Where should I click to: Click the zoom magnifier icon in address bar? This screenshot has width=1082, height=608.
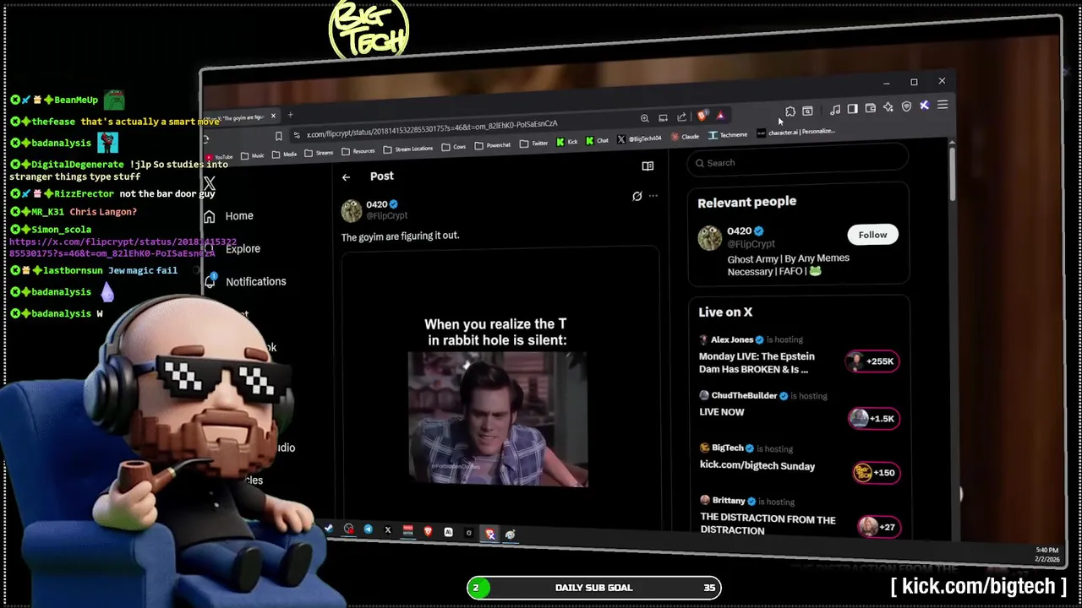pos(644,118)
